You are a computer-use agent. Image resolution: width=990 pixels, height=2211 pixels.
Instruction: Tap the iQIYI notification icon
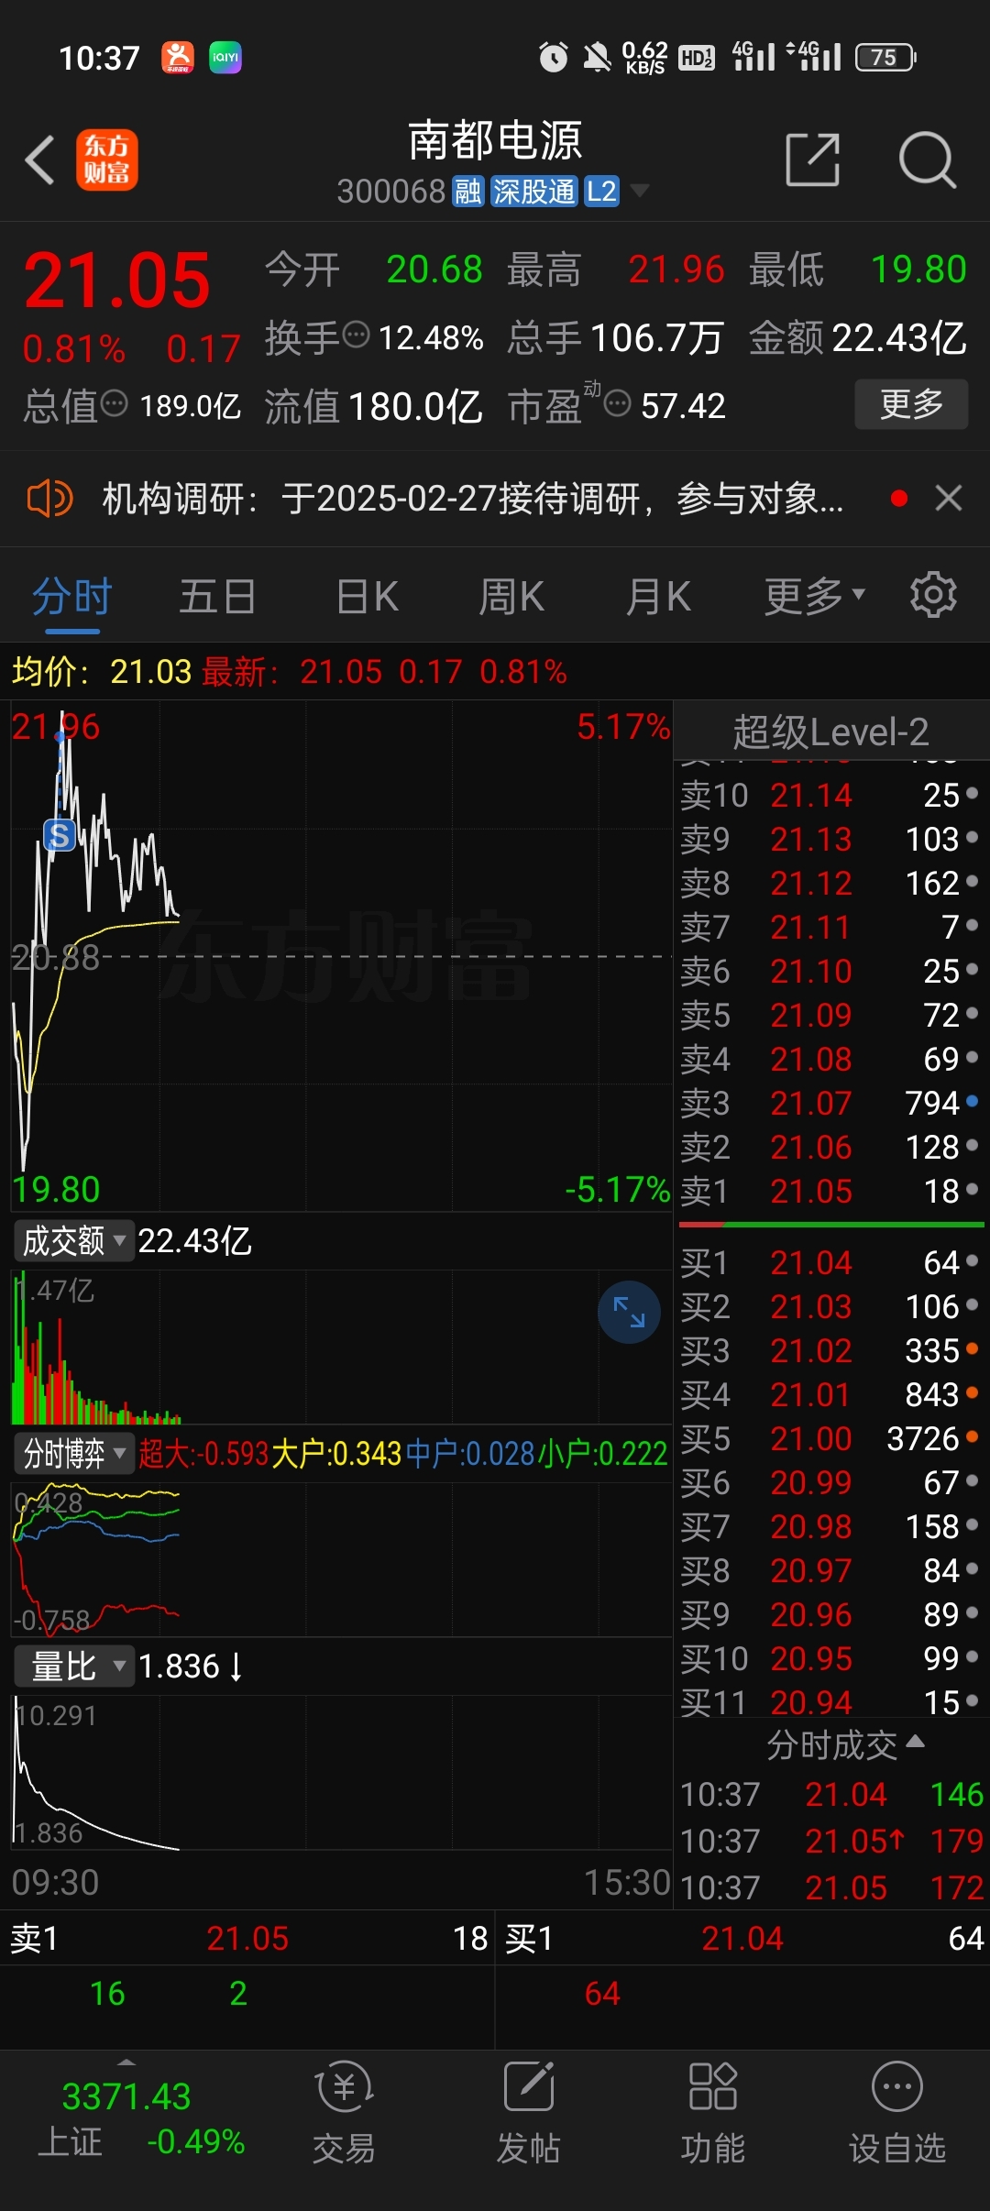click(225, 58)
